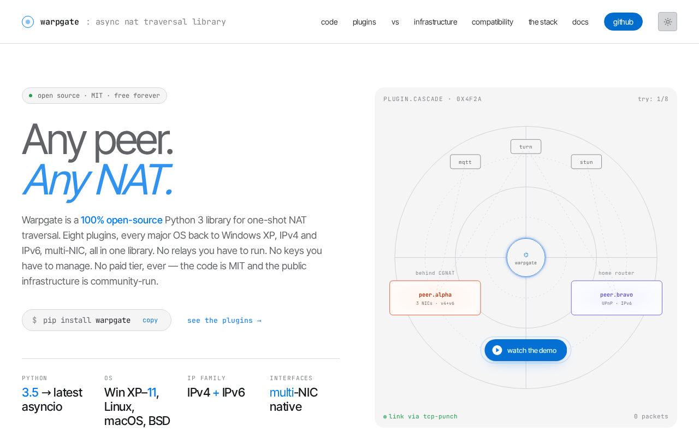699x437 pixels.
Task: Click the 'pip install warpgate' command text
Action: [x=87, y=320]
